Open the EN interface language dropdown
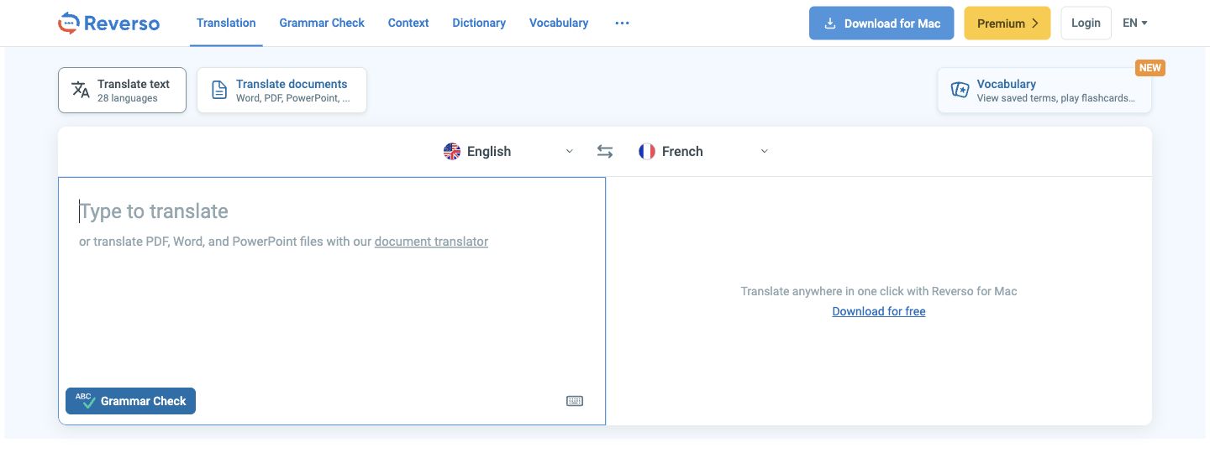1210x453 pixels. pos(1135,23)
